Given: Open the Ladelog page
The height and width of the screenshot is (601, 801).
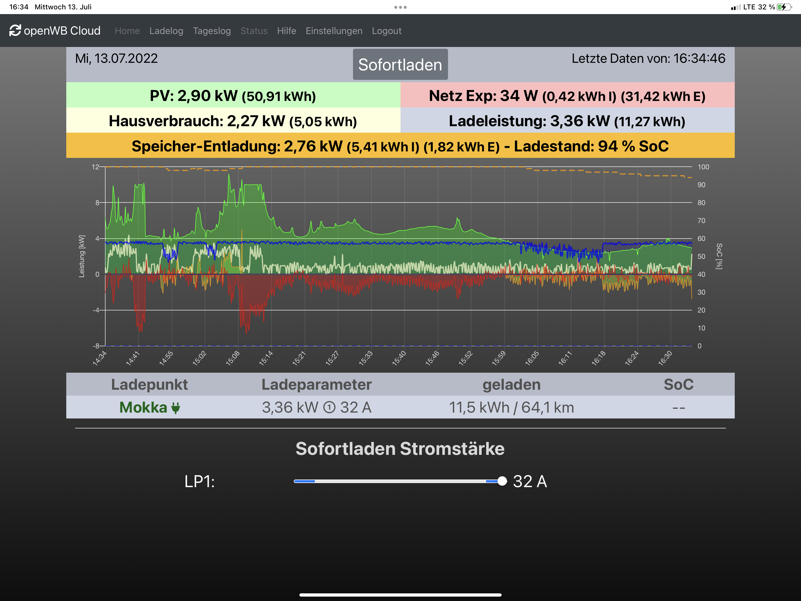Looking at the screenshot, I should click(166, 31).
